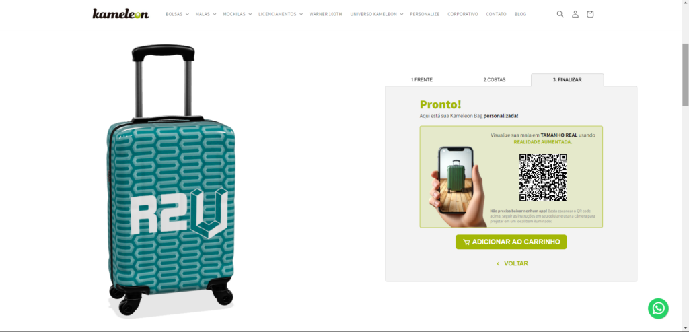This screenshot has height=332, width=689.
Task: Expand the Universo Kameleon dropdown
Action: pyautogui.click(x=377, y=14)
